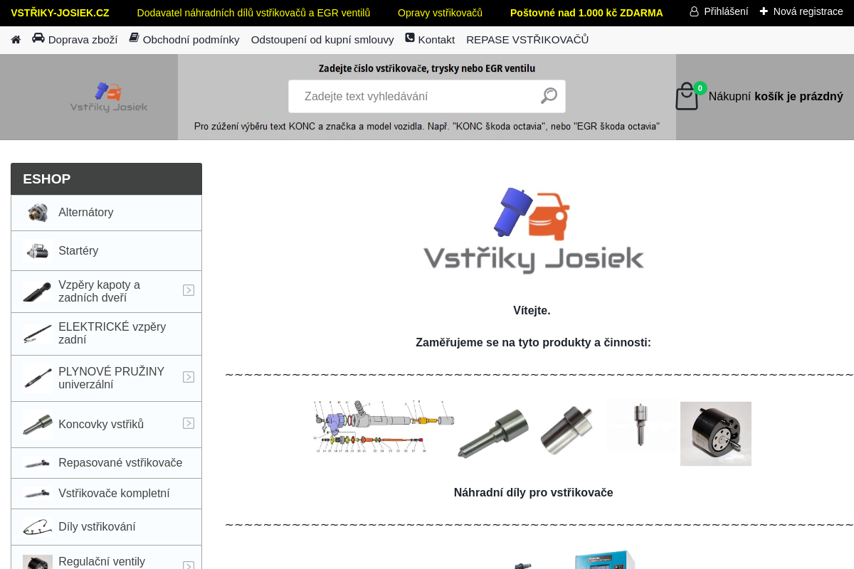Image resolution: width=854 pixels, height=569 pixels.
Task: Click Nová registrace link
Action: pyautogui.click(x=808, y=11)
